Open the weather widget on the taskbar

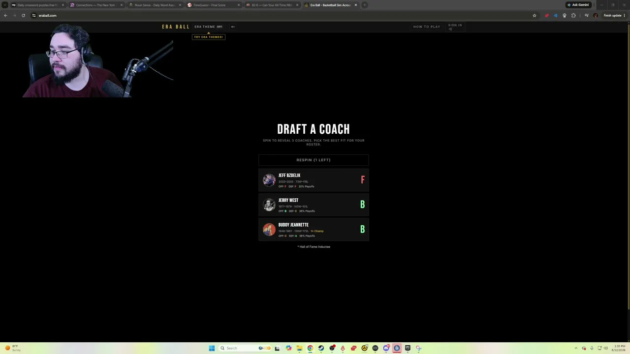[x=12, y=348]
